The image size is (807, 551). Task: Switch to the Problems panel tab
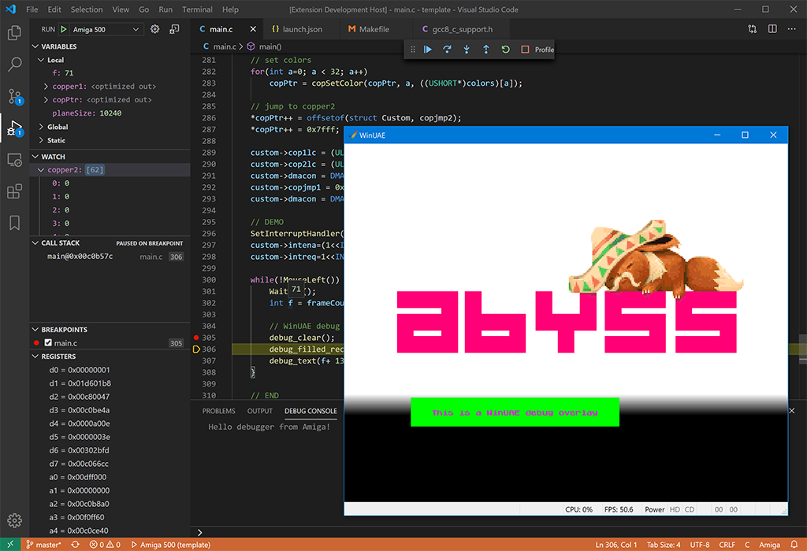[x=219, y=411]
